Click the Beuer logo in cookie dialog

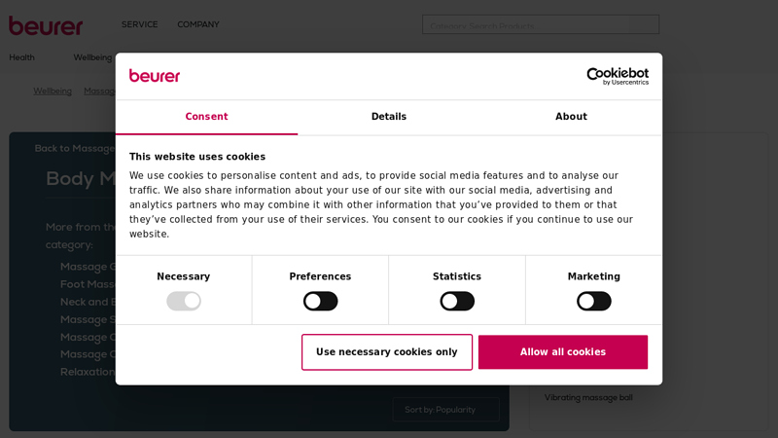[155, 76]
